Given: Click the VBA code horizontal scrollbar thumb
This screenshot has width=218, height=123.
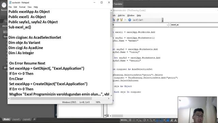Looking at the screenshot, I should tap(117, 116).
